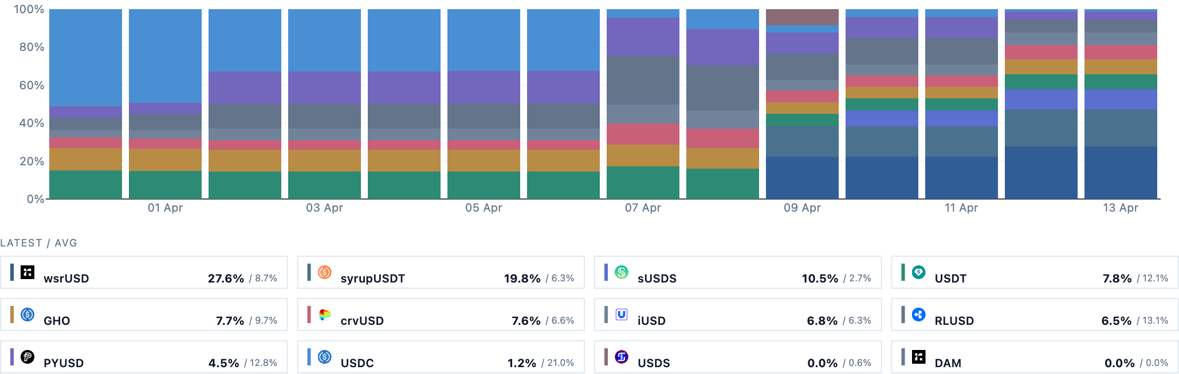Click the crvUSD red color marker
Image resolution: width=1179 pixels, height=374 pixels.
(309, 315)
